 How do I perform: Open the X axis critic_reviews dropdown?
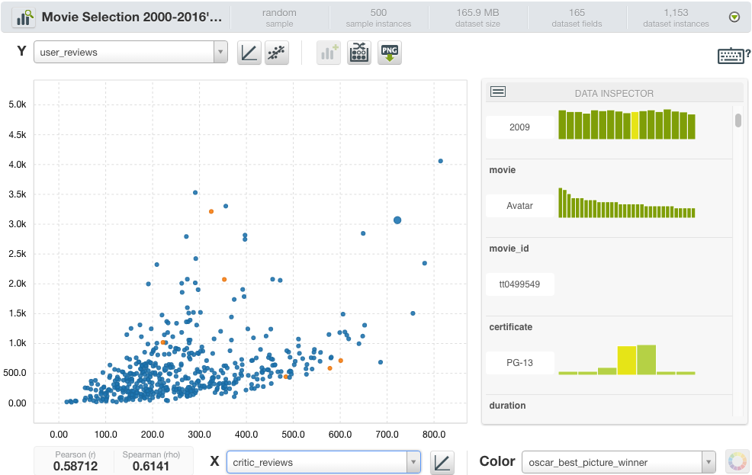323,462
